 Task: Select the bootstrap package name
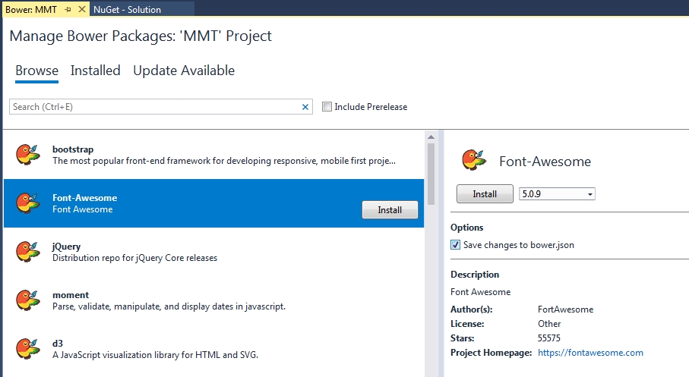[x=73, y=149]
